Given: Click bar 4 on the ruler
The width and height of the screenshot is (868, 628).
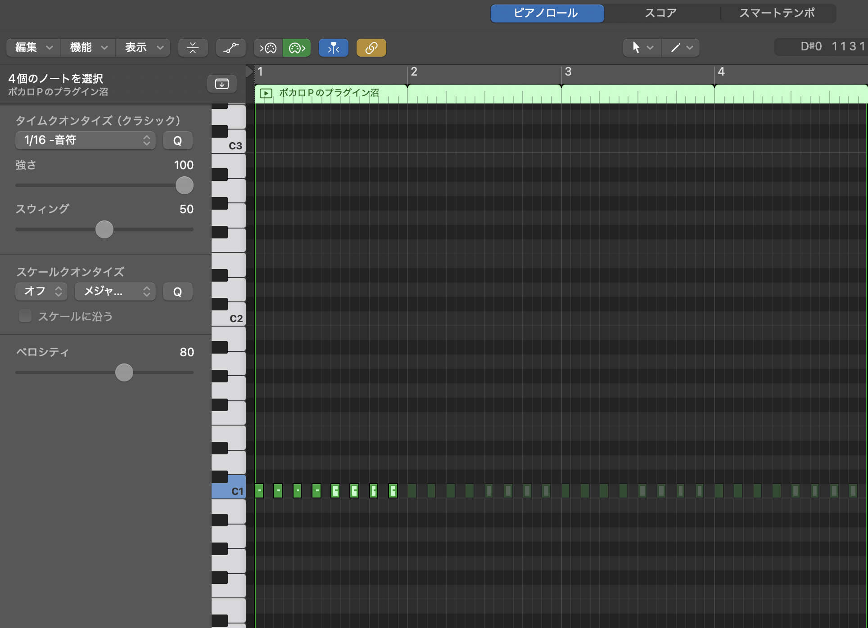Looking at the screenshot, I should click(x=721, y=72).
